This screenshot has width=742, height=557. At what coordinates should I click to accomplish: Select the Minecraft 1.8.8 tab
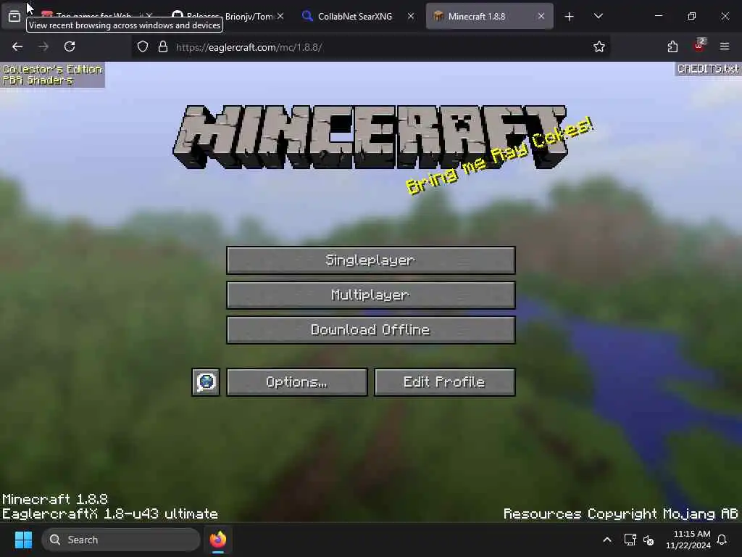point(477,16)
